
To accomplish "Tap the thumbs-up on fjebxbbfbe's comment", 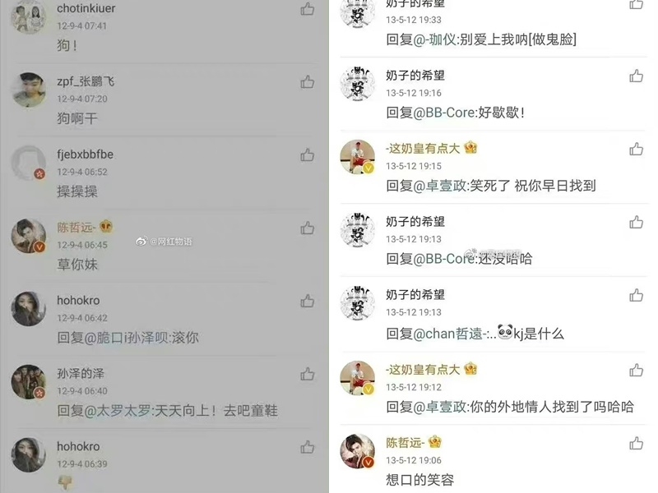I will (x=307, y=155).
